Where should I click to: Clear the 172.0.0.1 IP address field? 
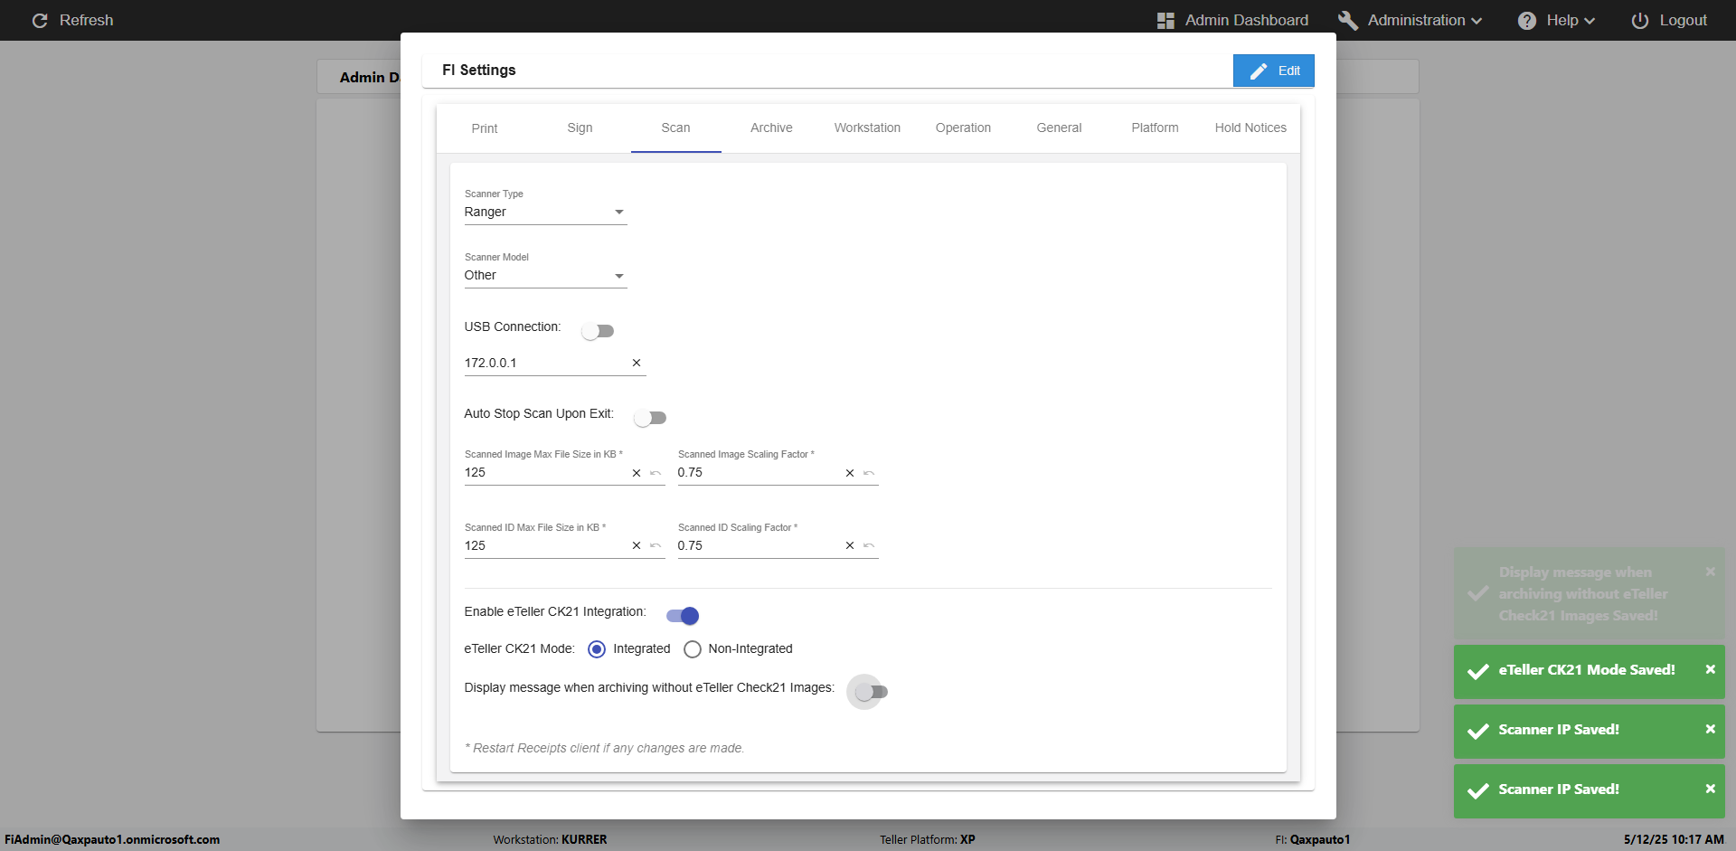tap(637, 363)
